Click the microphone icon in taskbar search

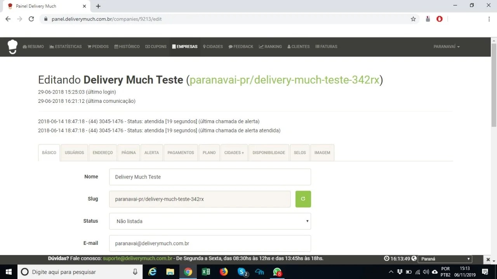[135, 272]
